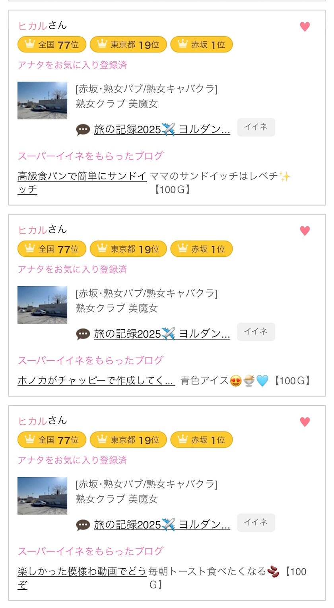This screenshot has width=334, height=608.
Task: Click 赤坂 1位 crown badge in bottom card
Action: click(201, 440)
